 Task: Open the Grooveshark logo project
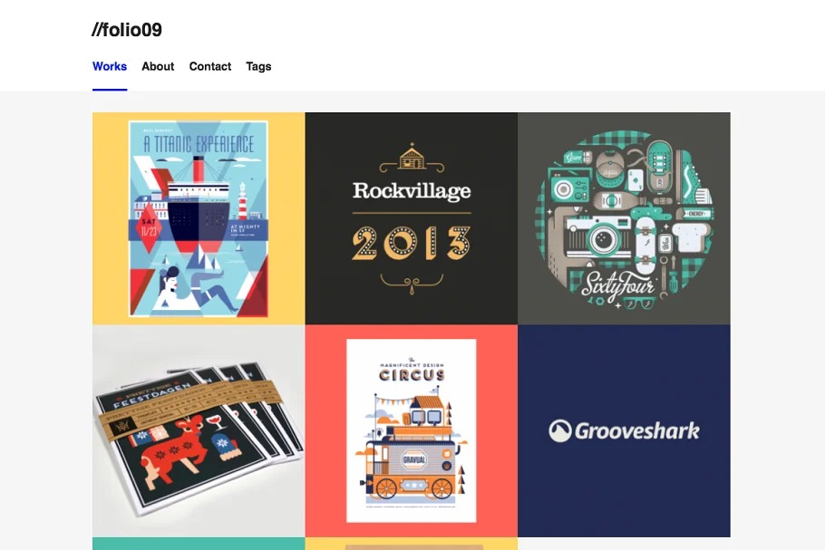click(x=624, y=430)
